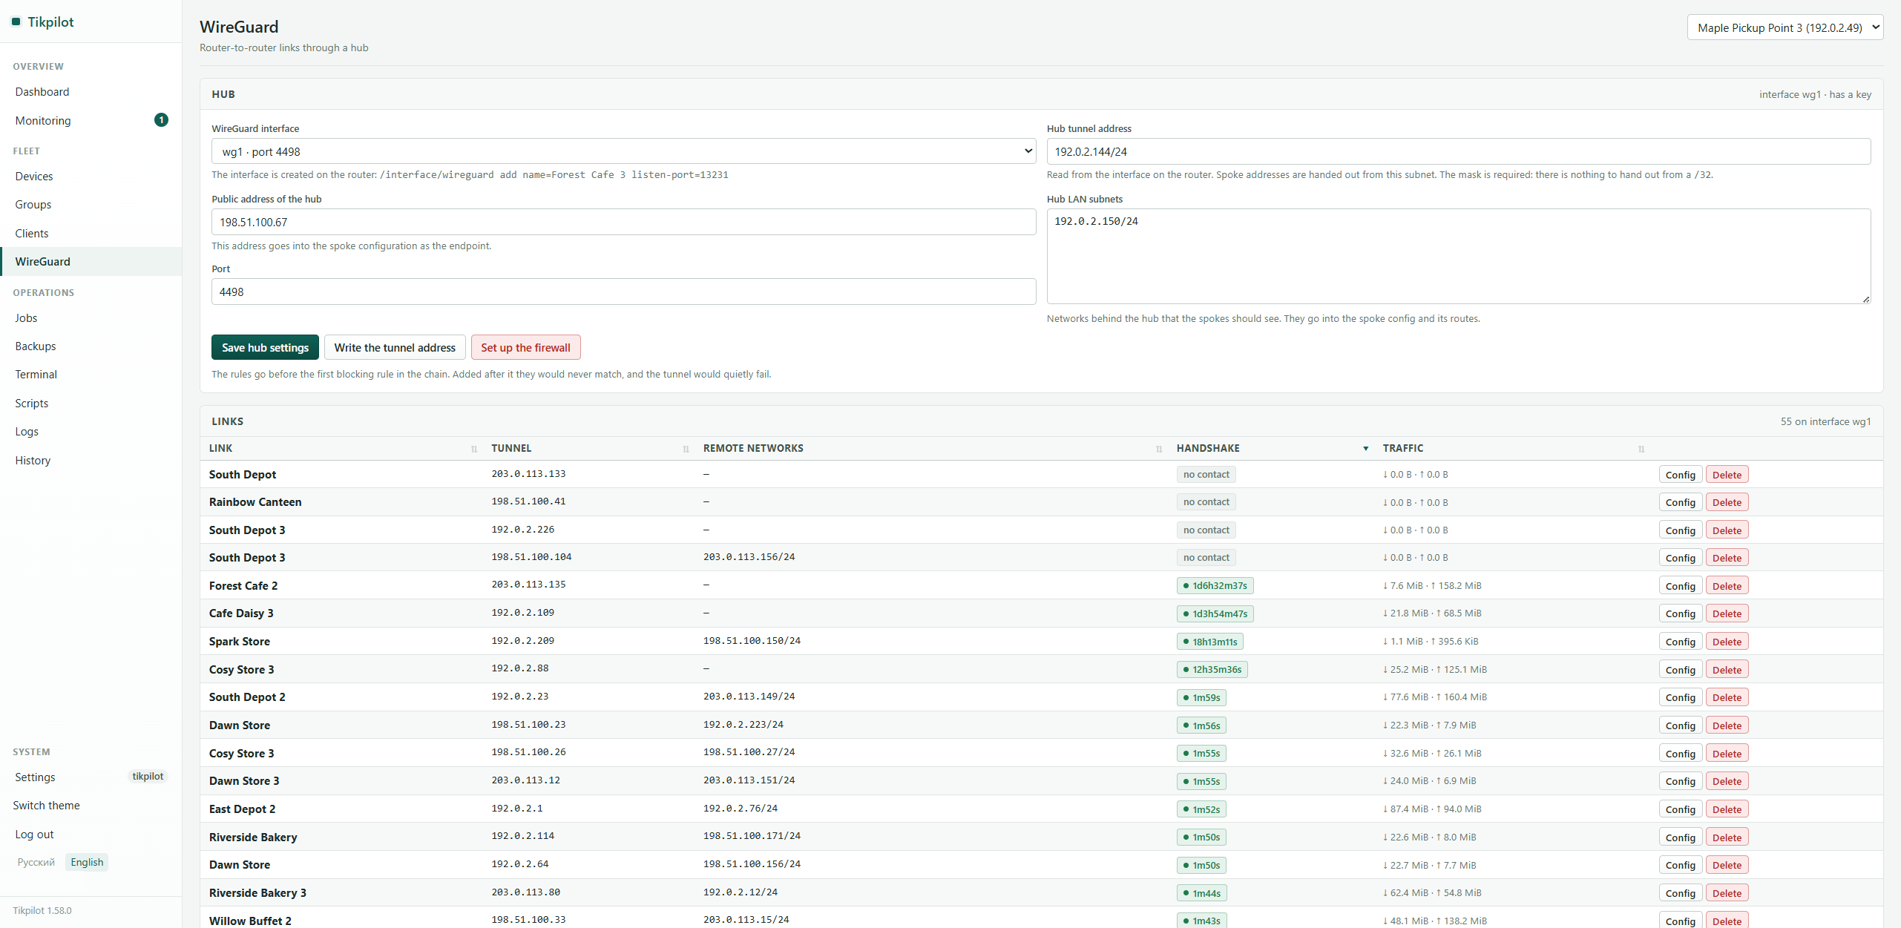The height and width of the screenshot is (928, 1901).
Task: Delete the South Depot 2 link
Action: (x=1727, y=697)
